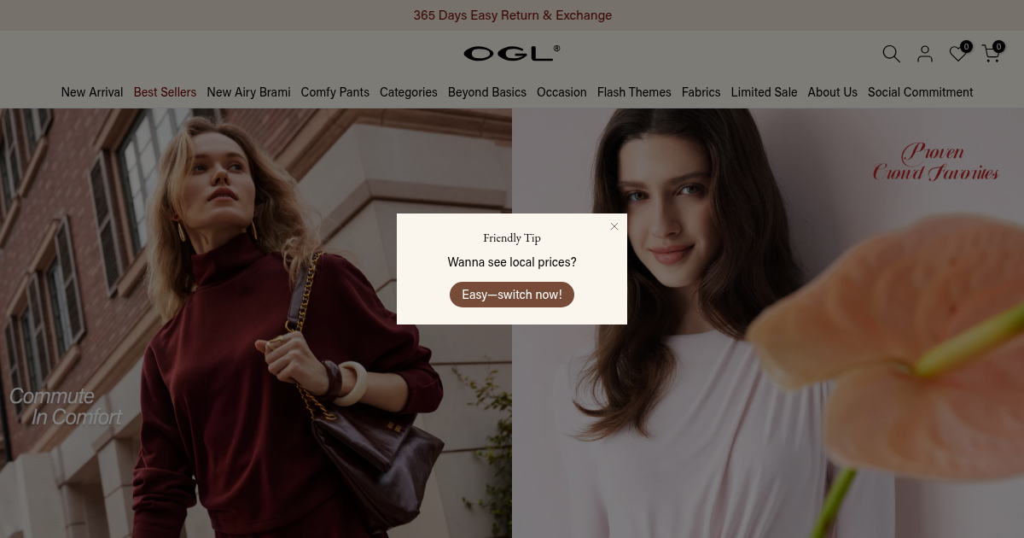Expand the Categories menu
Screen dimensions: 1024x538
tap(409, 92)
